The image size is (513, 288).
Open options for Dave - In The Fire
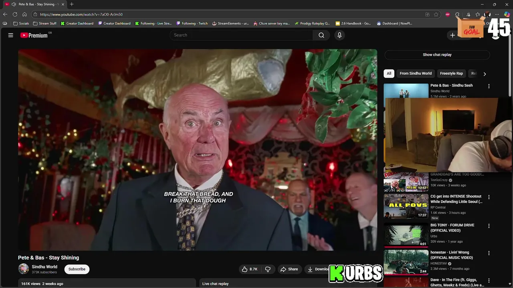[489, 281]
